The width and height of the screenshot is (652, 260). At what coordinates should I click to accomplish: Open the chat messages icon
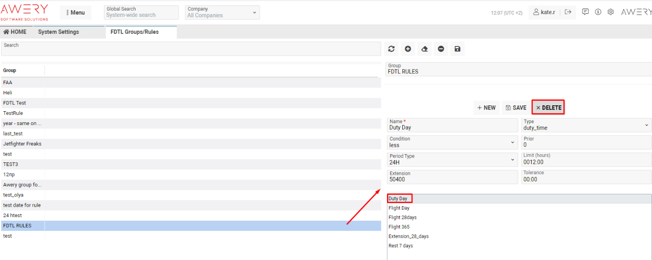point(585,12)
